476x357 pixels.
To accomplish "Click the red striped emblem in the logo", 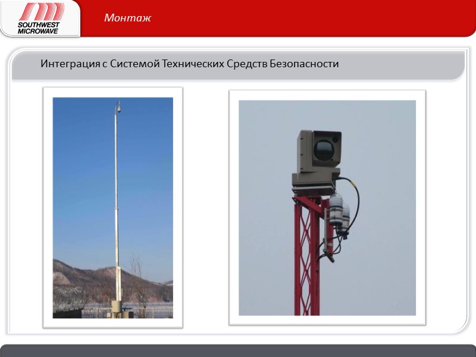I will pyautogui.click(x=42, y=12).
